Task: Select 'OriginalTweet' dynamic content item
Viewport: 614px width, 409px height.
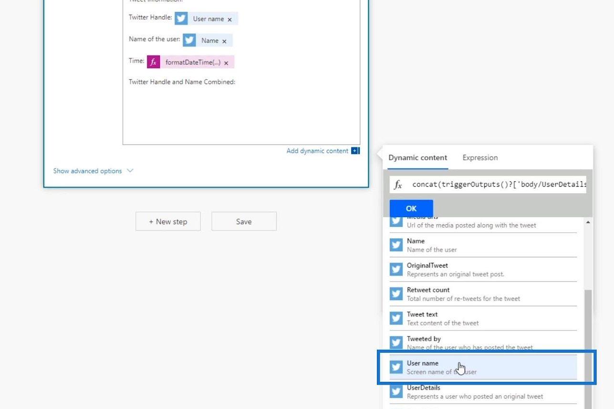Action: click(x=483, y=269)
